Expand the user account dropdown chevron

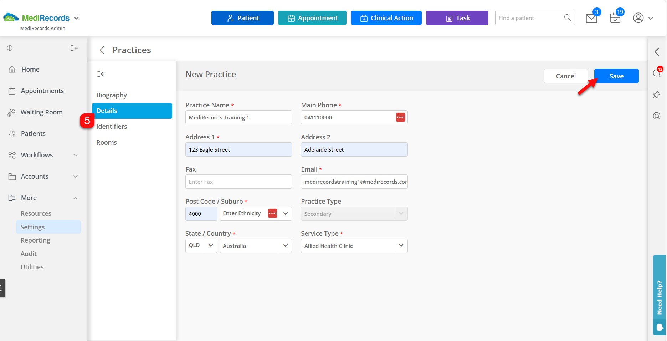pos(651,19)
